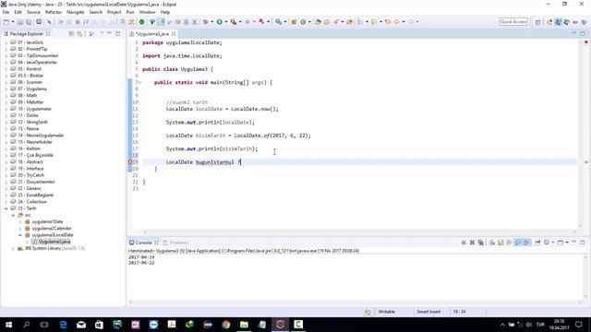The width and height of the screenshot is (591, 332).
Task: Click the red error overview marker at top of ruler
Action: 586,42
